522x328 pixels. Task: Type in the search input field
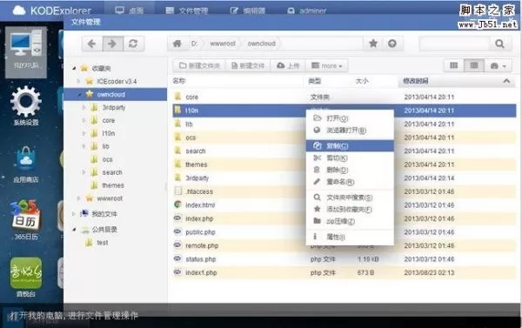click(454, 44)
